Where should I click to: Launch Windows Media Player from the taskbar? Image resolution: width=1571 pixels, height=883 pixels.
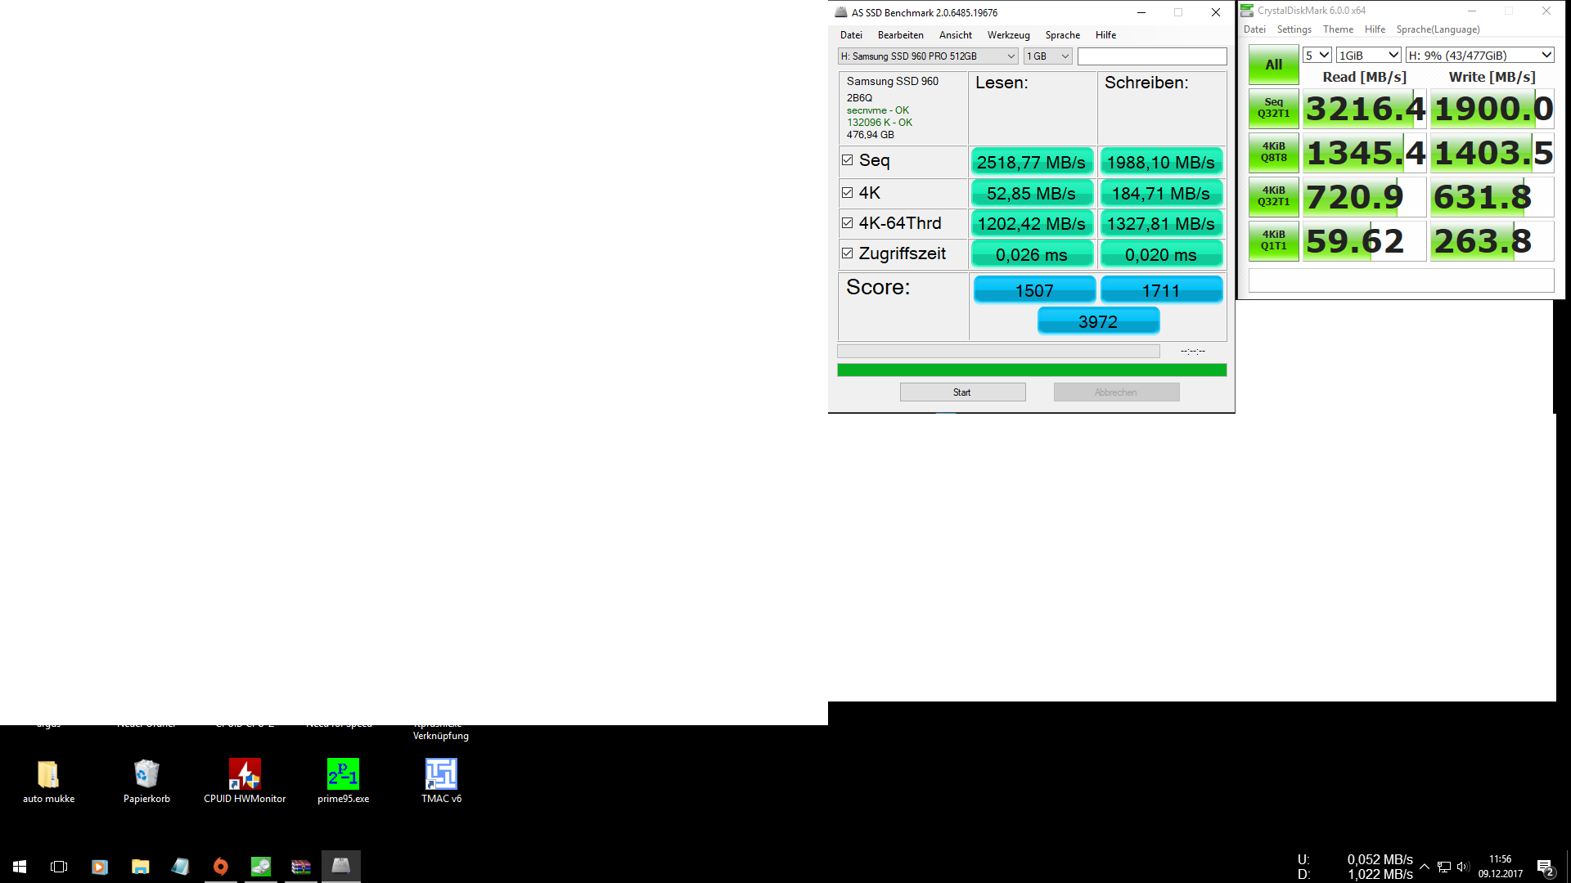100,867
